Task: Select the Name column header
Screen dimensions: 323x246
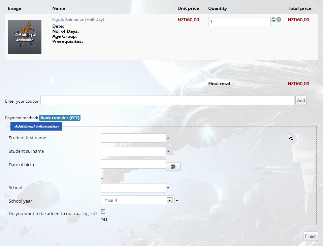Action: tap(59, 8)
